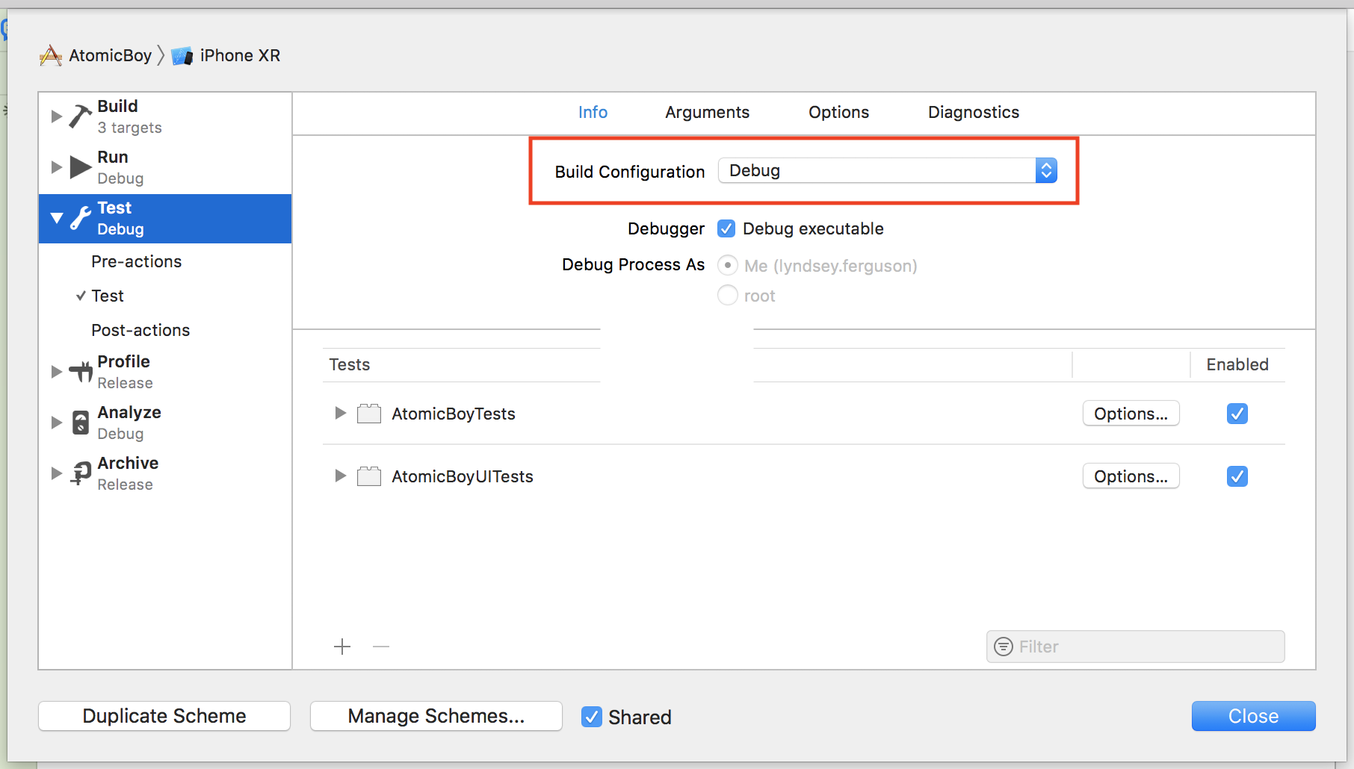
Task: Collapse the Test disclosure triangle
Action: coord(57,218)
